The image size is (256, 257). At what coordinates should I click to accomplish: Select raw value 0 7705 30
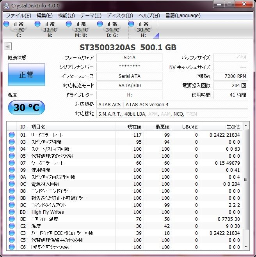229,219
